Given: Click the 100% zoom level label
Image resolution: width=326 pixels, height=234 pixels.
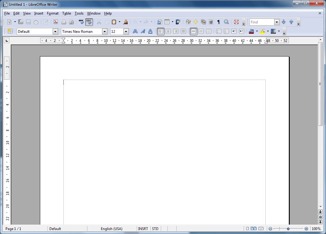Looking at the screenshot, I should pos(316,229).
